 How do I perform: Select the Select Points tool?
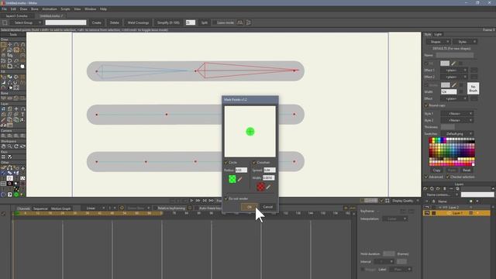3,45
